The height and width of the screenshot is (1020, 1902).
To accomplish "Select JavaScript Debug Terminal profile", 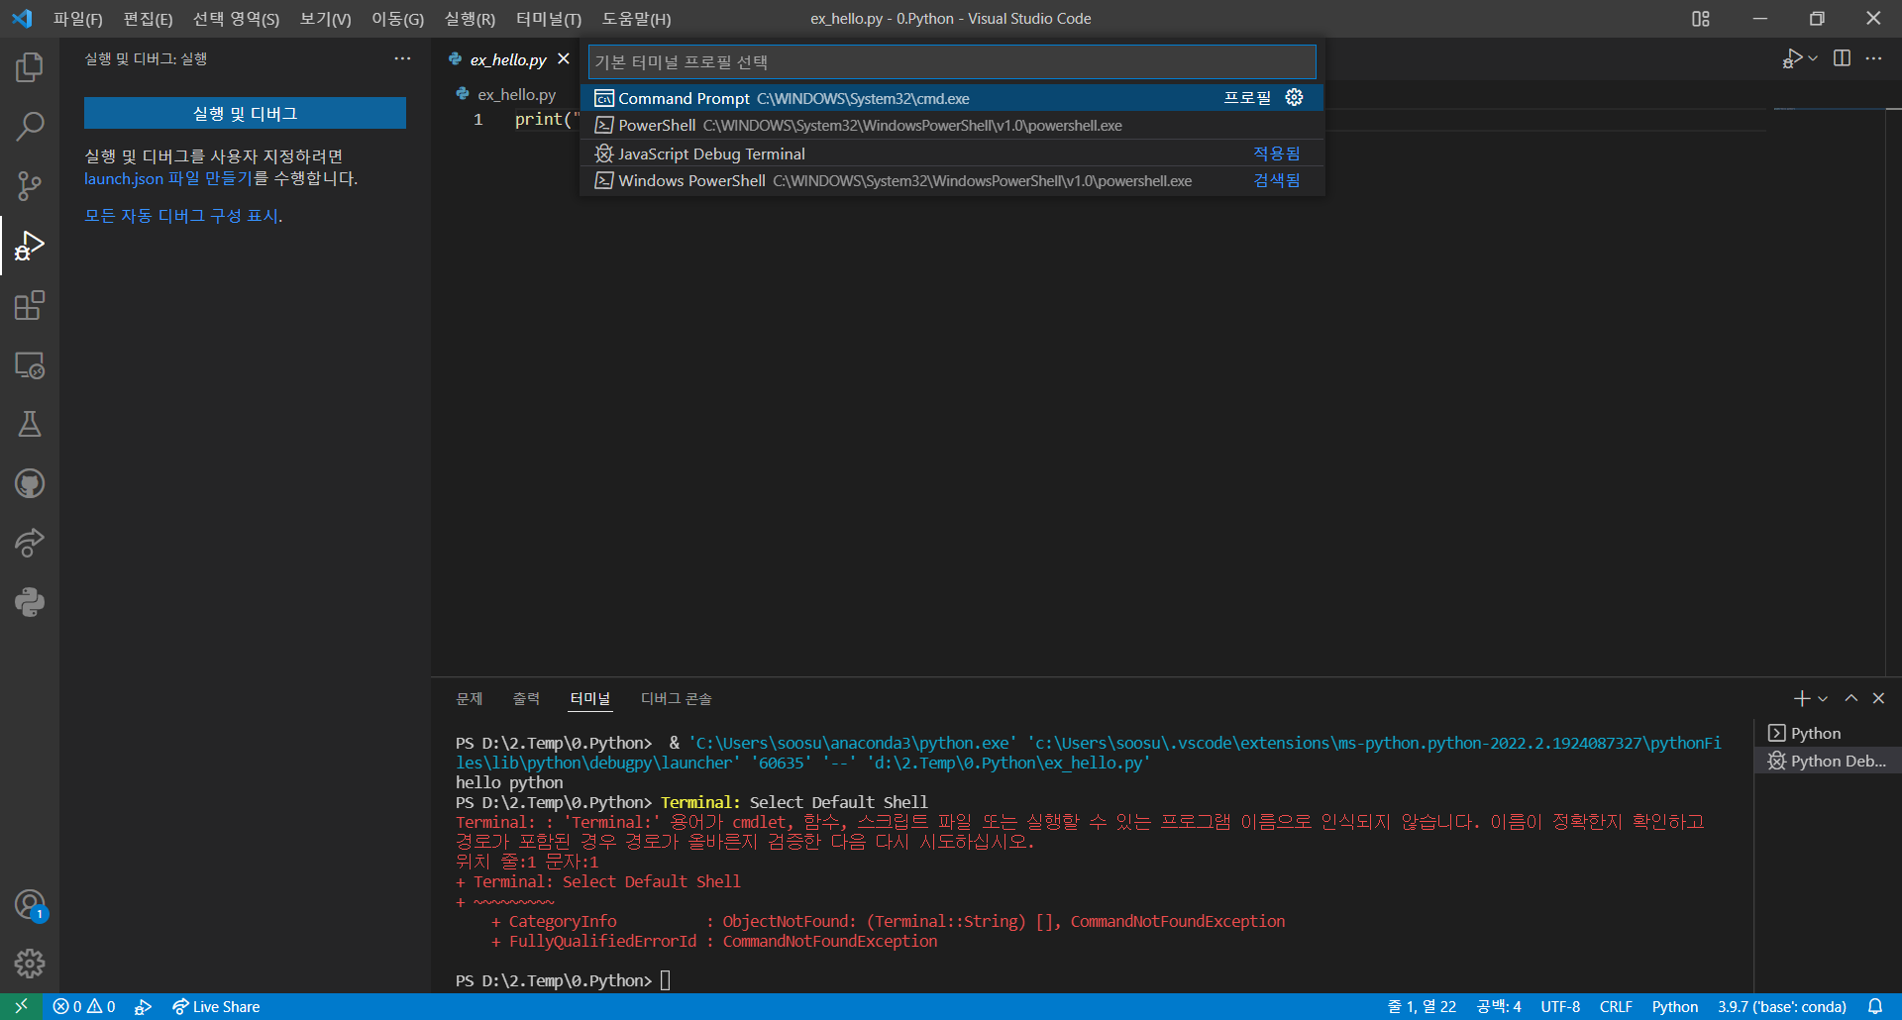I will (x=952, y=153).
